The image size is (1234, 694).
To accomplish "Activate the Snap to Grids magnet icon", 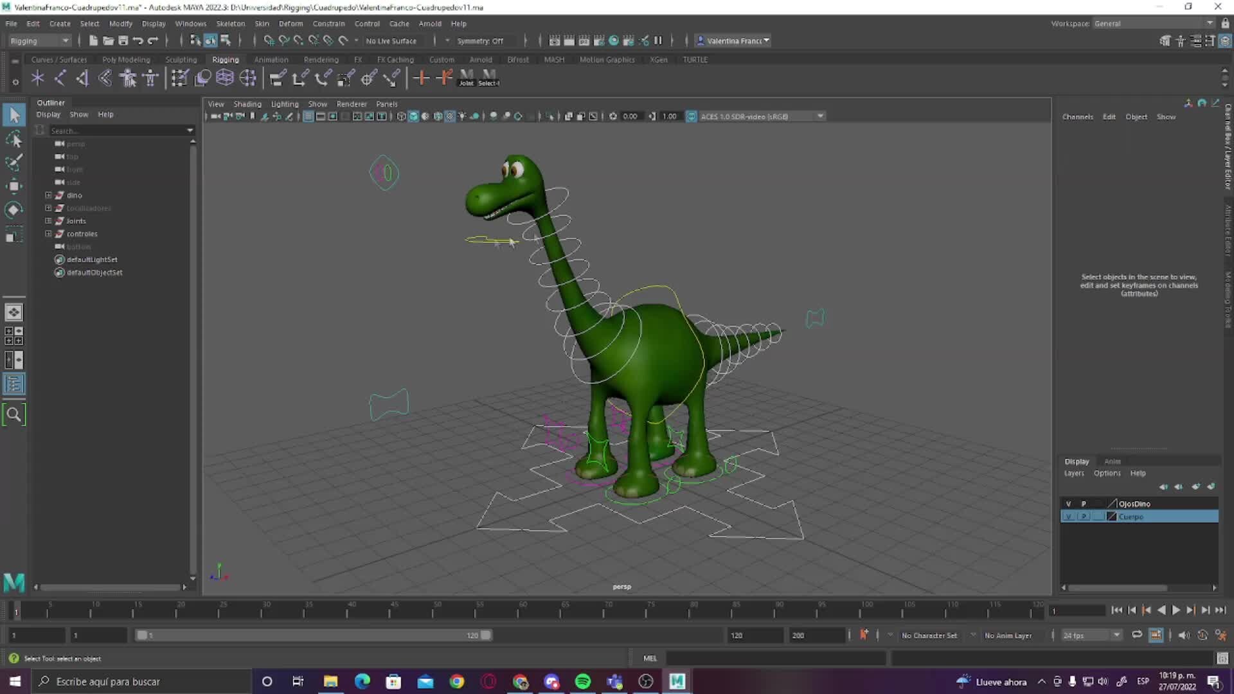I will (x=269, y=40).
